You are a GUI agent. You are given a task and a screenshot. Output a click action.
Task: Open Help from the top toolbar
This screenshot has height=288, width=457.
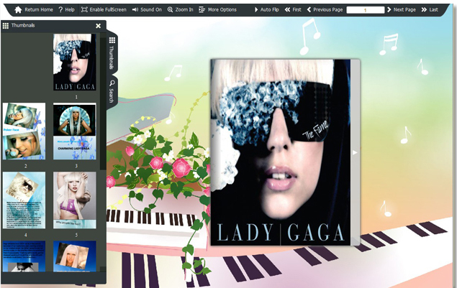click(66, 9)
